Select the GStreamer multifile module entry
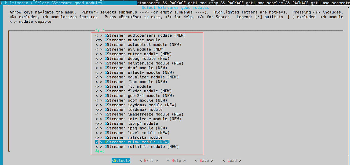This screenshot has width=350, height=165. [142, 147]
